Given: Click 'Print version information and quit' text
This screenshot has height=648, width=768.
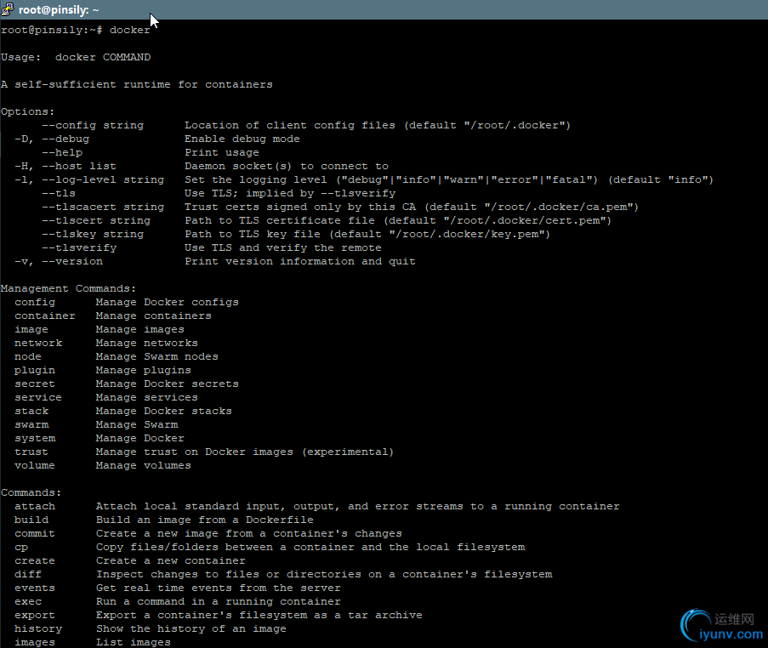Looking at the screenshot, I should [x=299, y=262].
